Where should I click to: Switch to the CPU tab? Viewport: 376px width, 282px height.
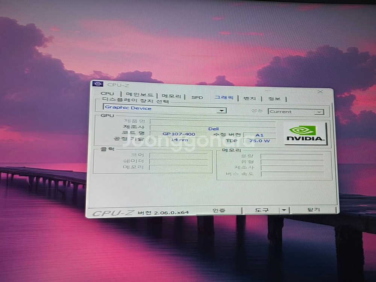click(x=107, y=94)
